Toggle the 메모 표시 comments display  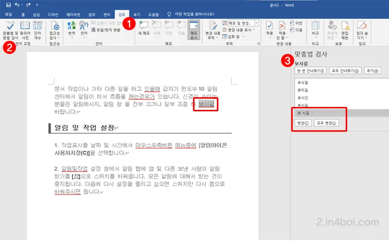194,30
